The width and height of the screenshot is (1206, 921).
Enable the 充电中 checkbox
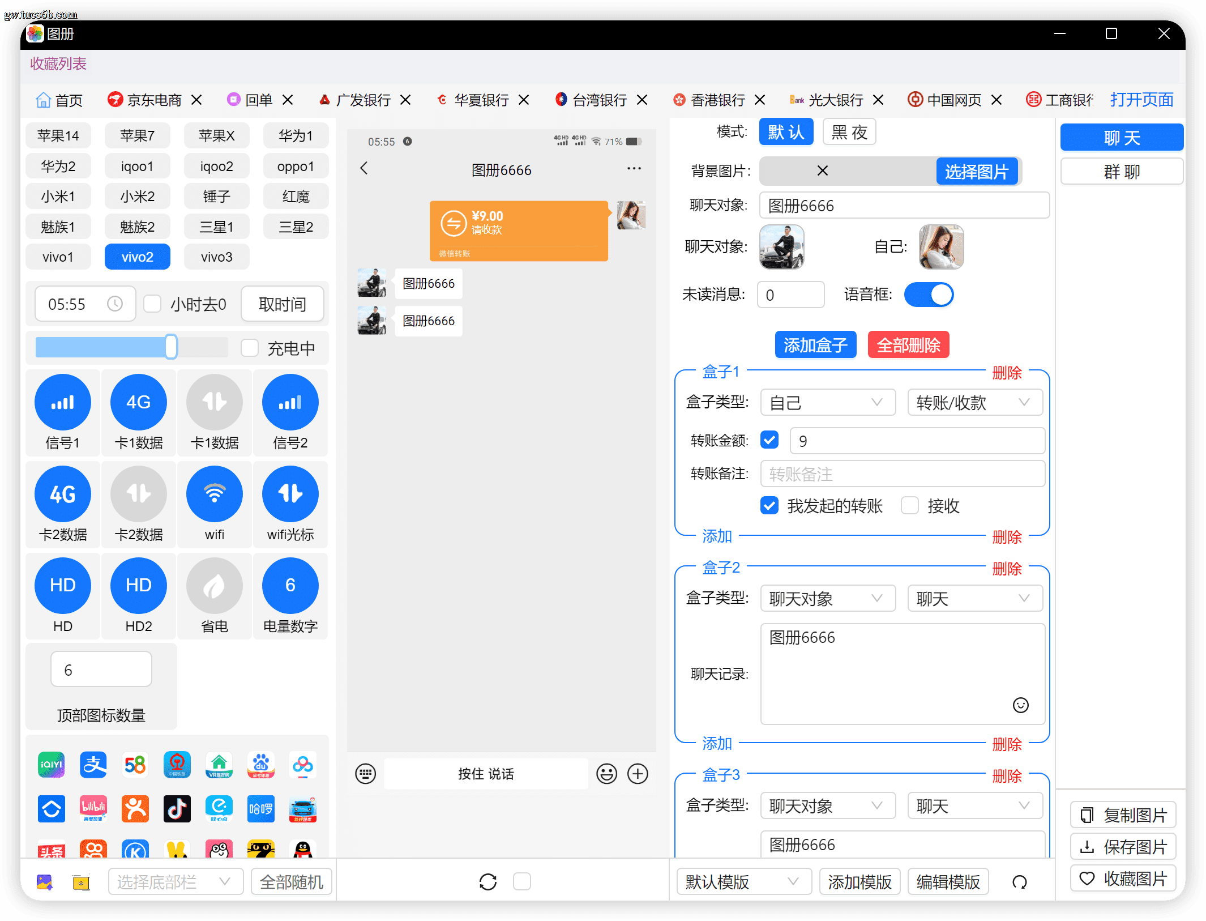point(250,348)
